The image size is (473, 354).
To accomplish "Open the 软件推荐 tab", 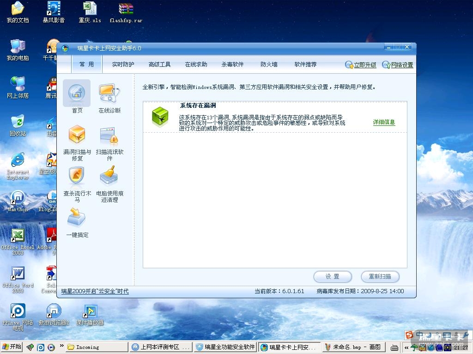I will 306,65.
